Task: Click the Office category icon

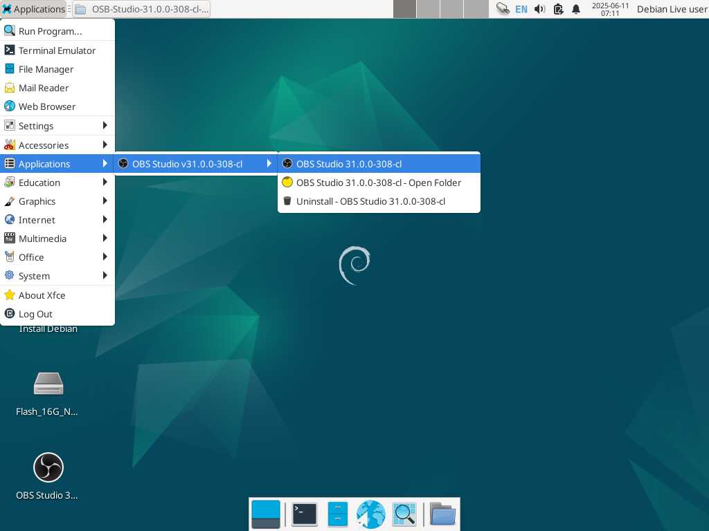Action: coord(10,257)
